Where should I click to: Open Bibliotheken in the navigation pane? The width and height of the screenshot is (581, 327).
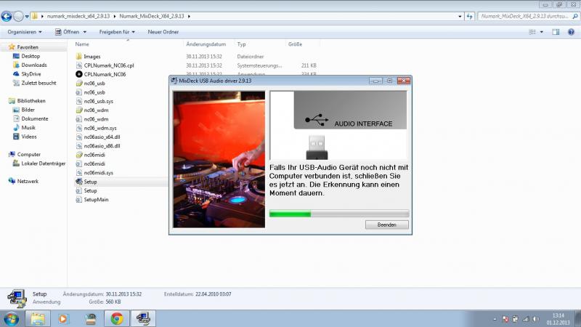31,100
